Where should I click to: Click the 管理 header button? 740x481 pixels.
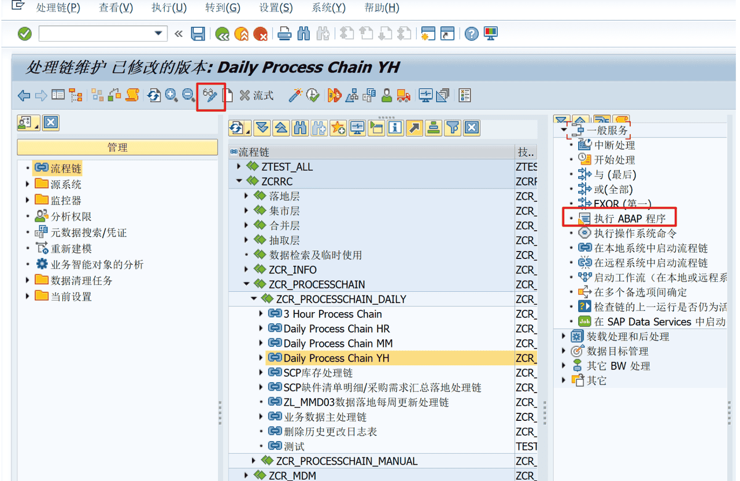click(117, 147)
